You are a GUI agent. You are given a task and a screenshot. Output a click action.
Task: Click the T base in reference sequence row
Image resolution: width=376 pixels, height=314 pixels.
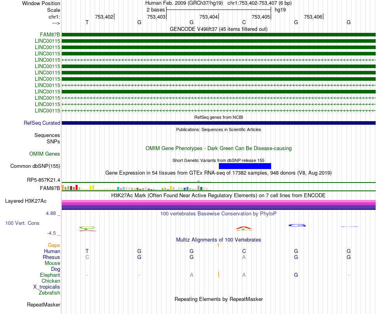pos(87,22)
